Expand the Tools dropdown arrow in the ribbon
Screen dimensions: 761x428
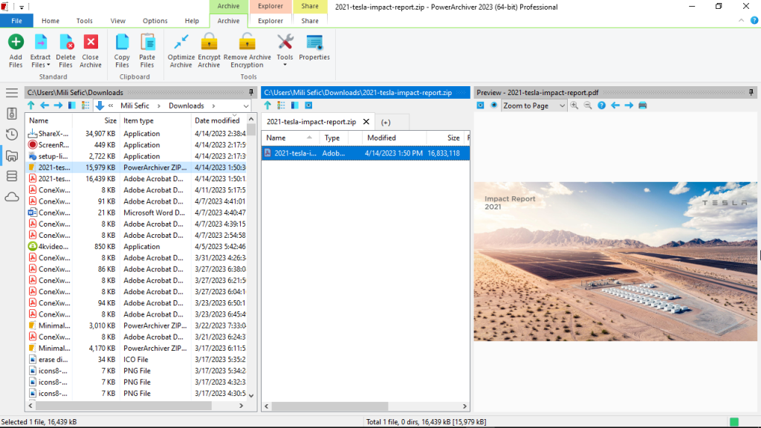click(x=285, y=65)
